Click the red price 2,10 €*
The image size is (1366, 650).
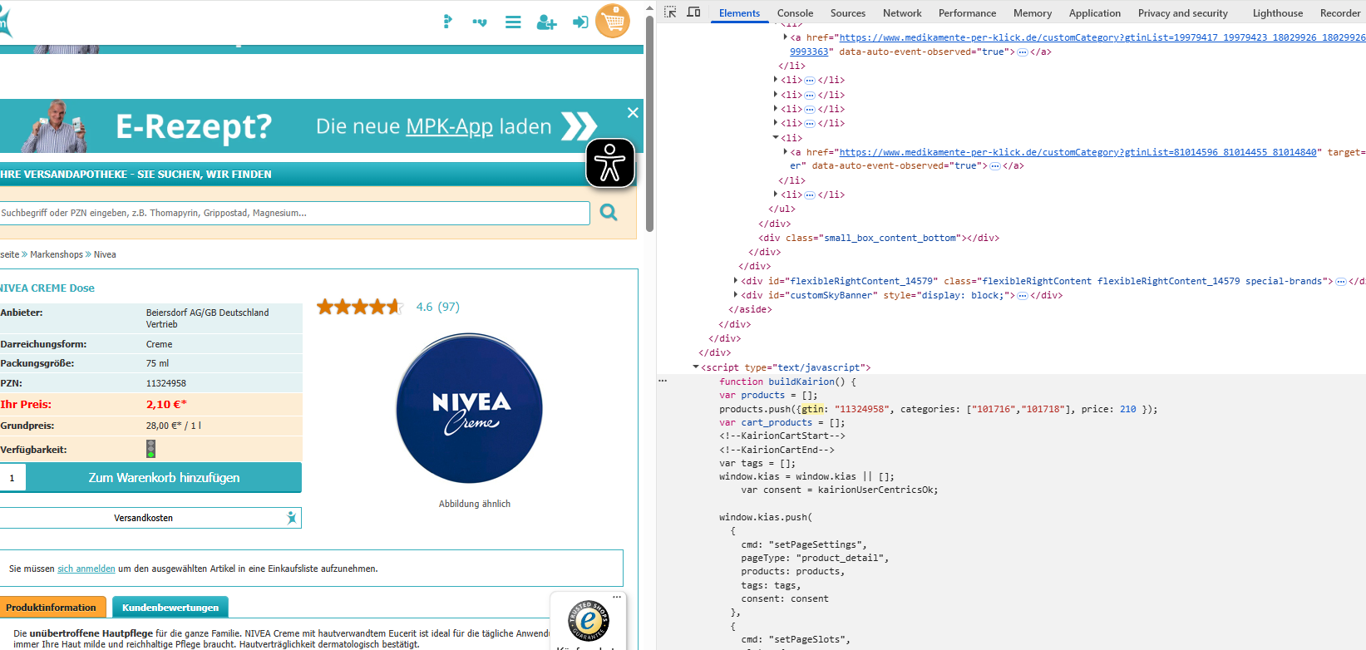[x=166, y=404]
